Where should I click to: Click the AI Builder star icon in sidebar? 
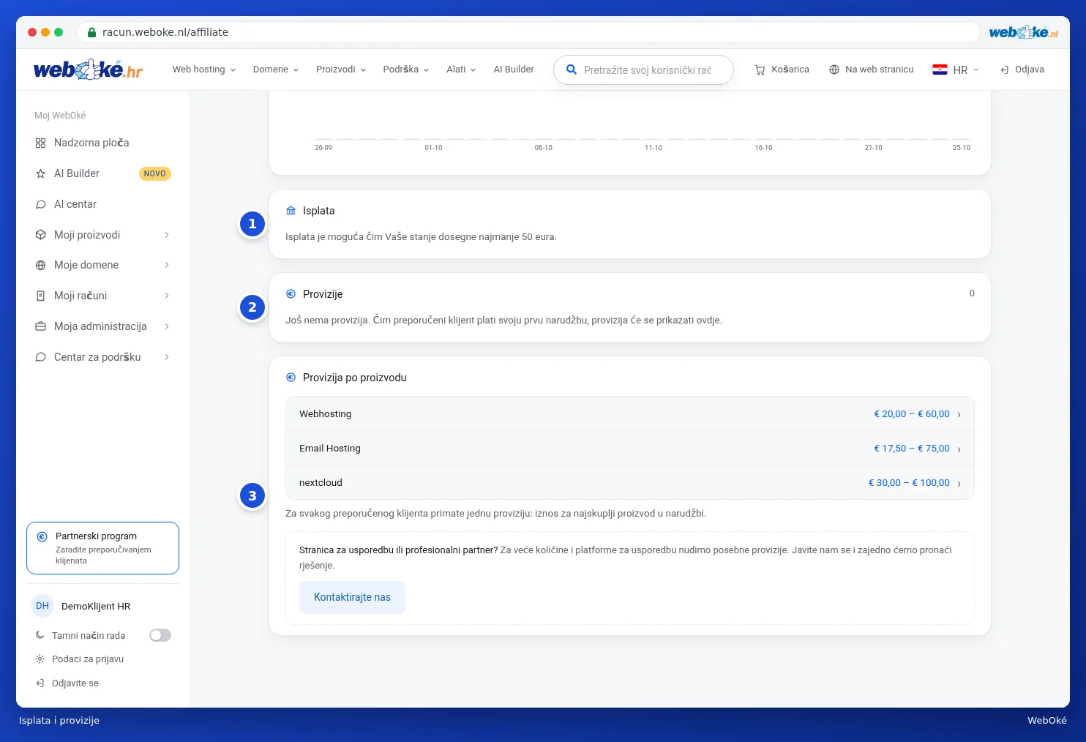point(40,174)
